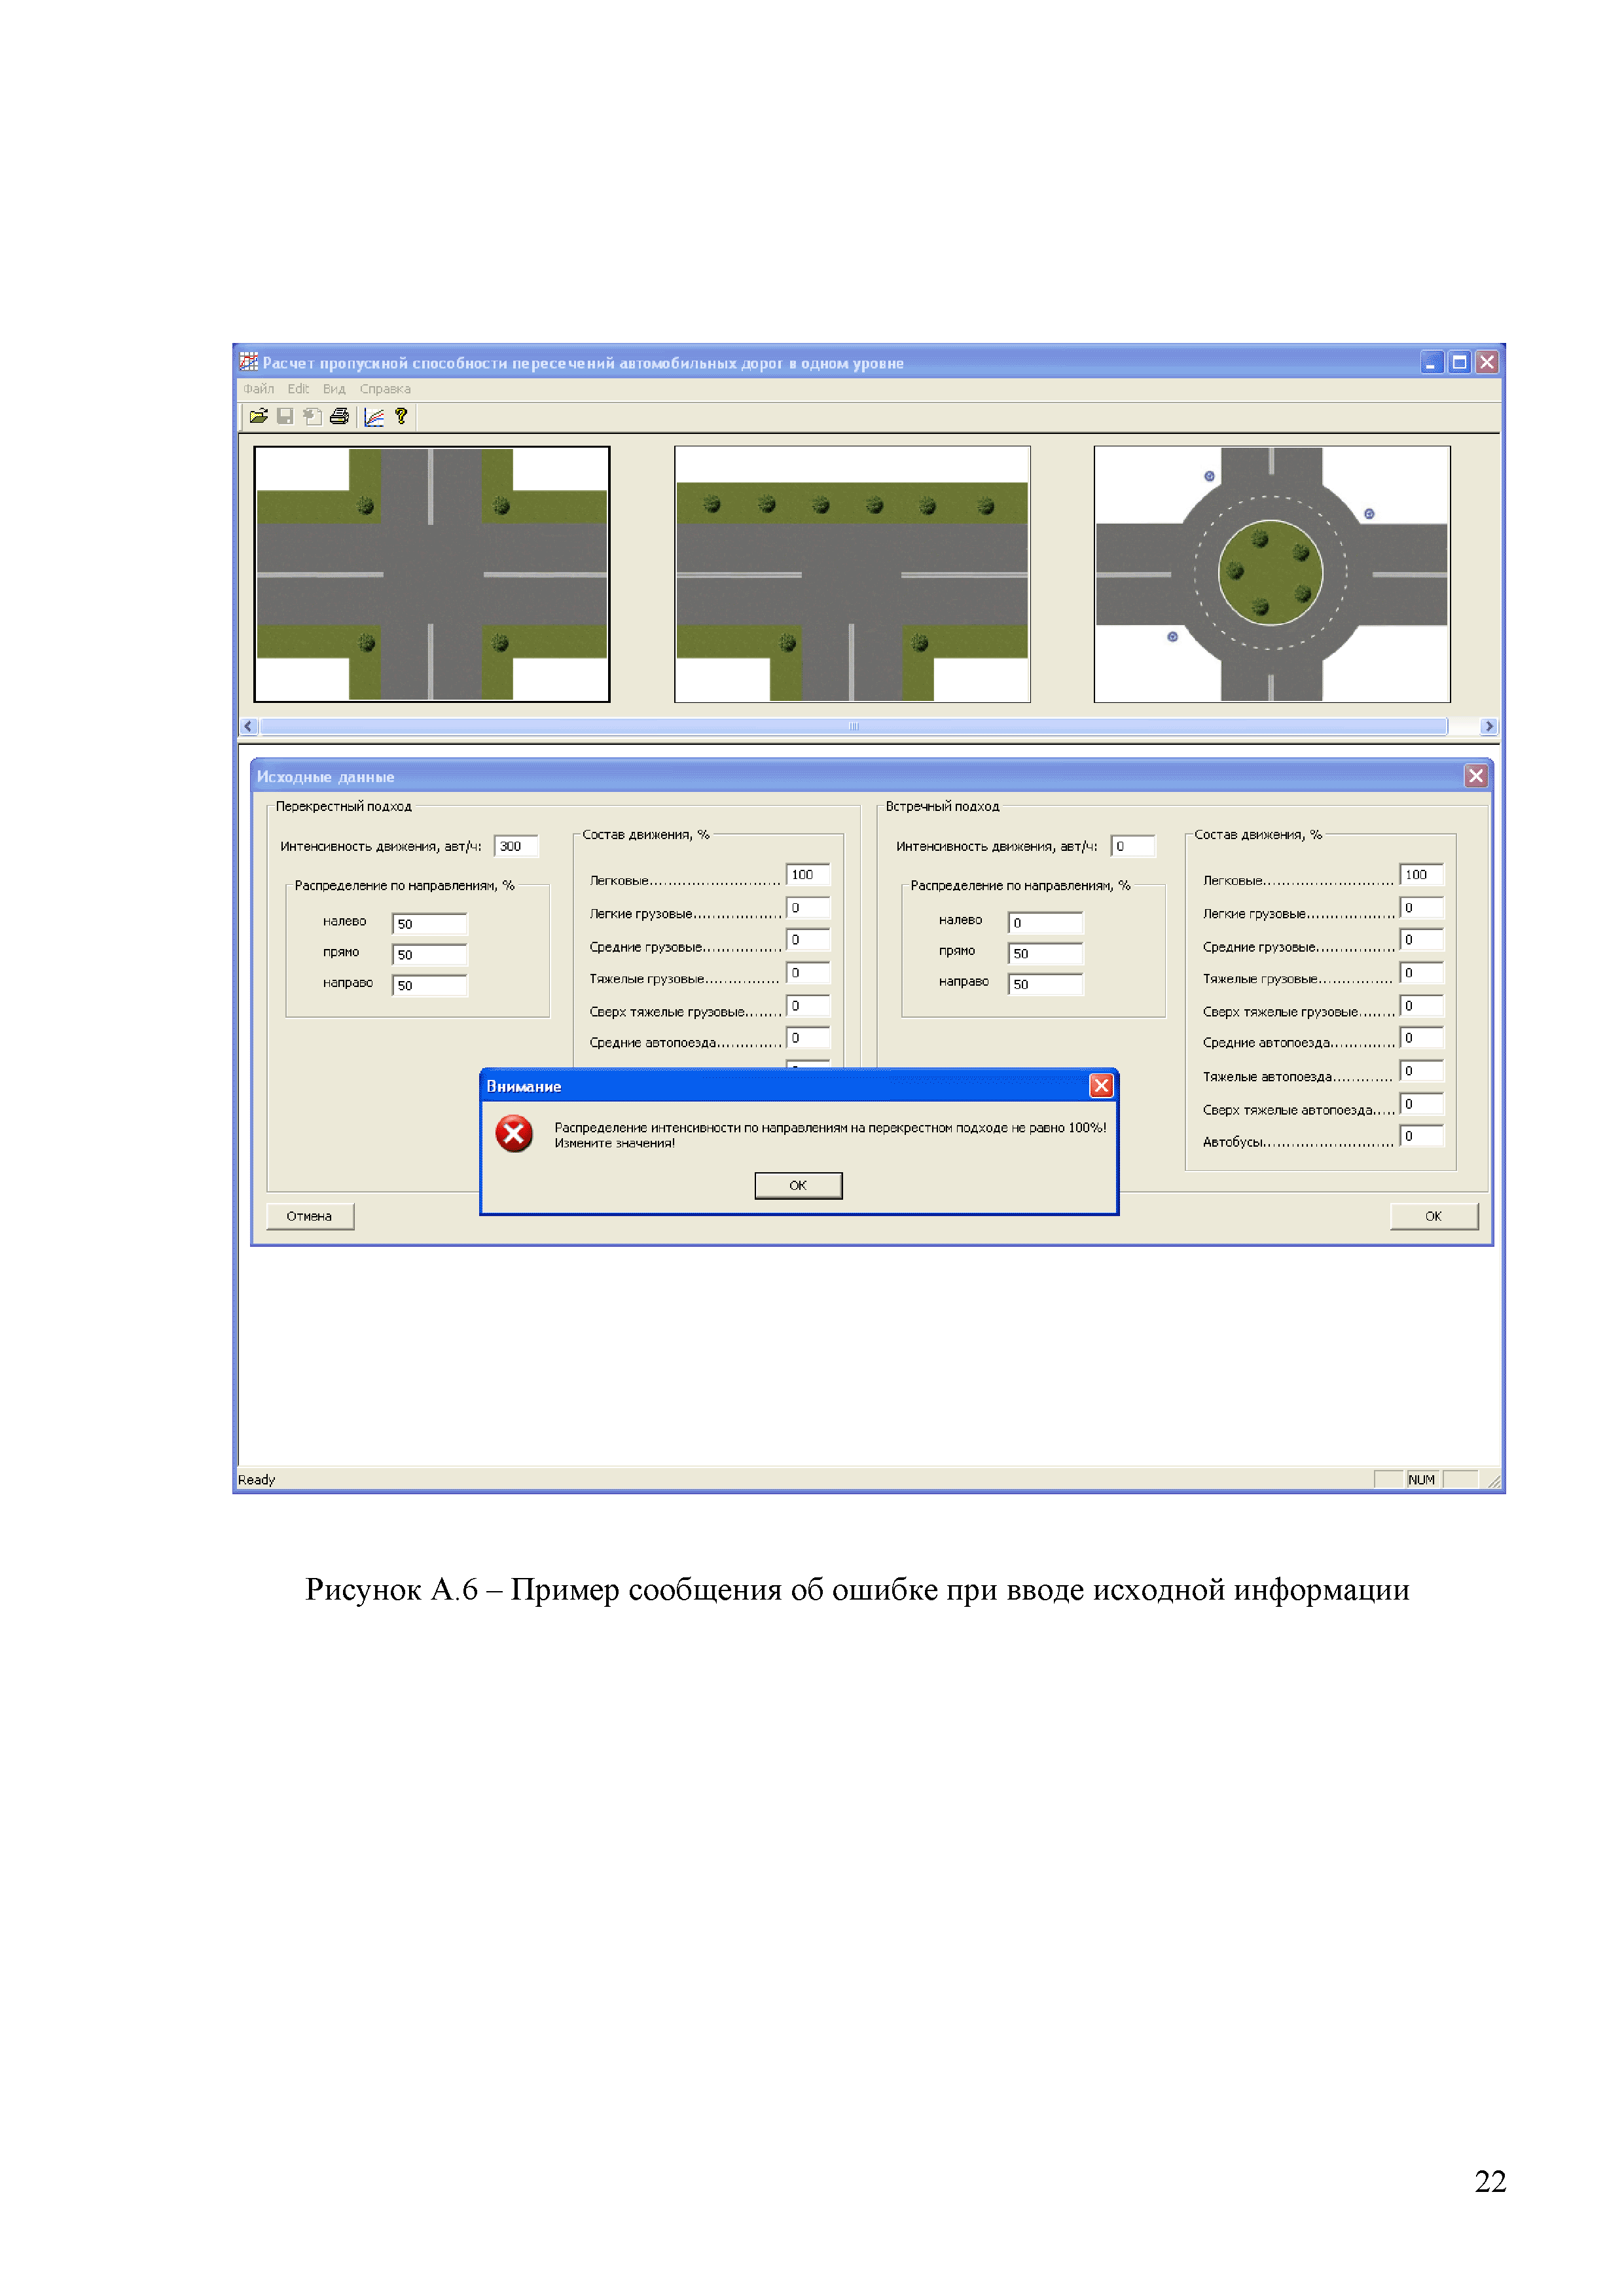
Task: Click Легкие грузовые field in Перекрестный подход
Action: coord(808,908)
